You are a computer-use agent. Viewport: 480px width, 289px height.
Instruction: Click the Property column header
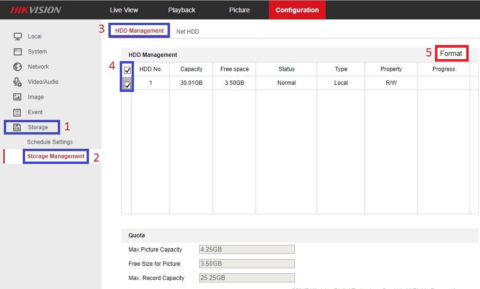(x=391, y=69)
